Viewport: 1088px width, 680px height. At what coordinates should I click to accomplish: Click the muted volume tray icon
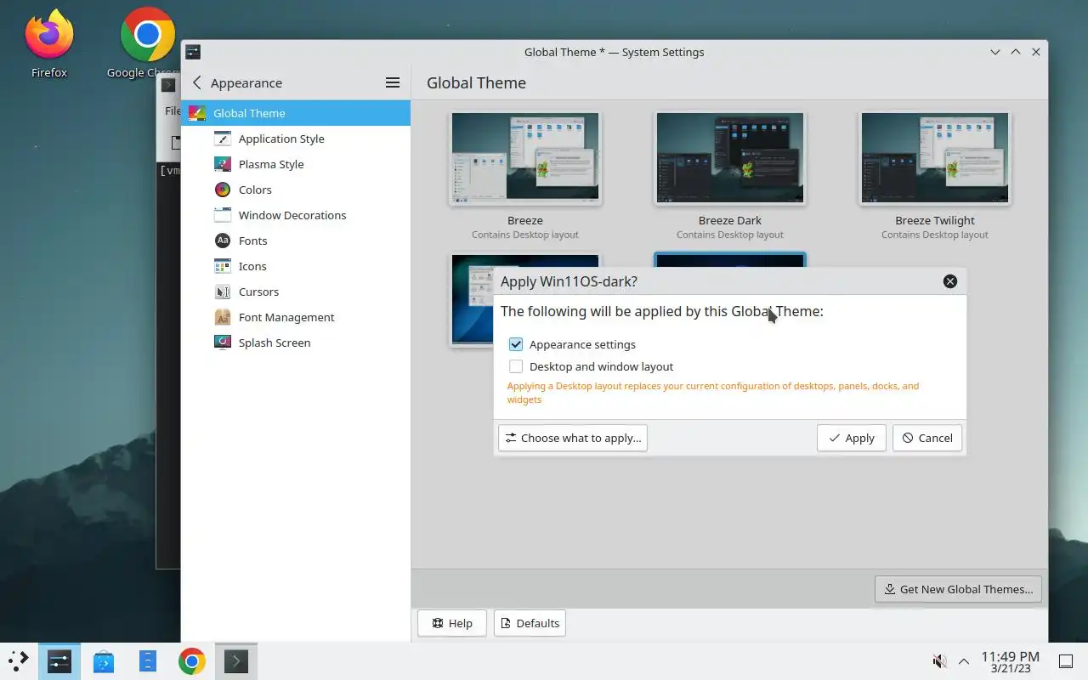[940, 660]
